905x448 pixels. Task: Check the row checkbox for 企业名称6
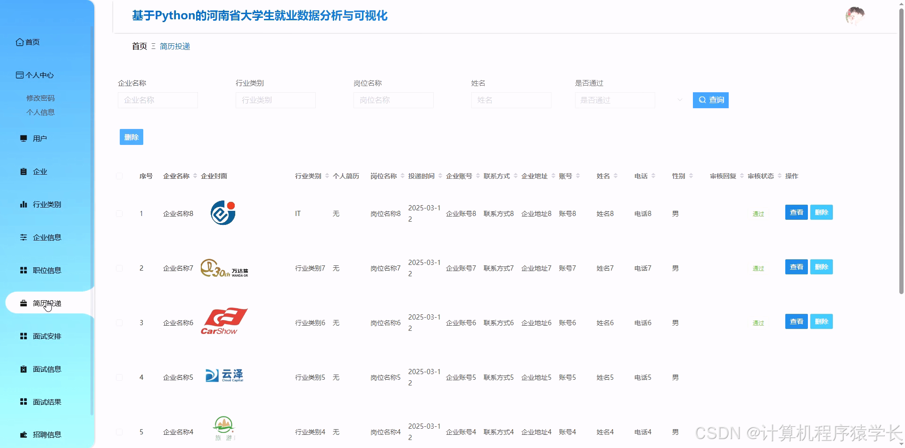119,322
